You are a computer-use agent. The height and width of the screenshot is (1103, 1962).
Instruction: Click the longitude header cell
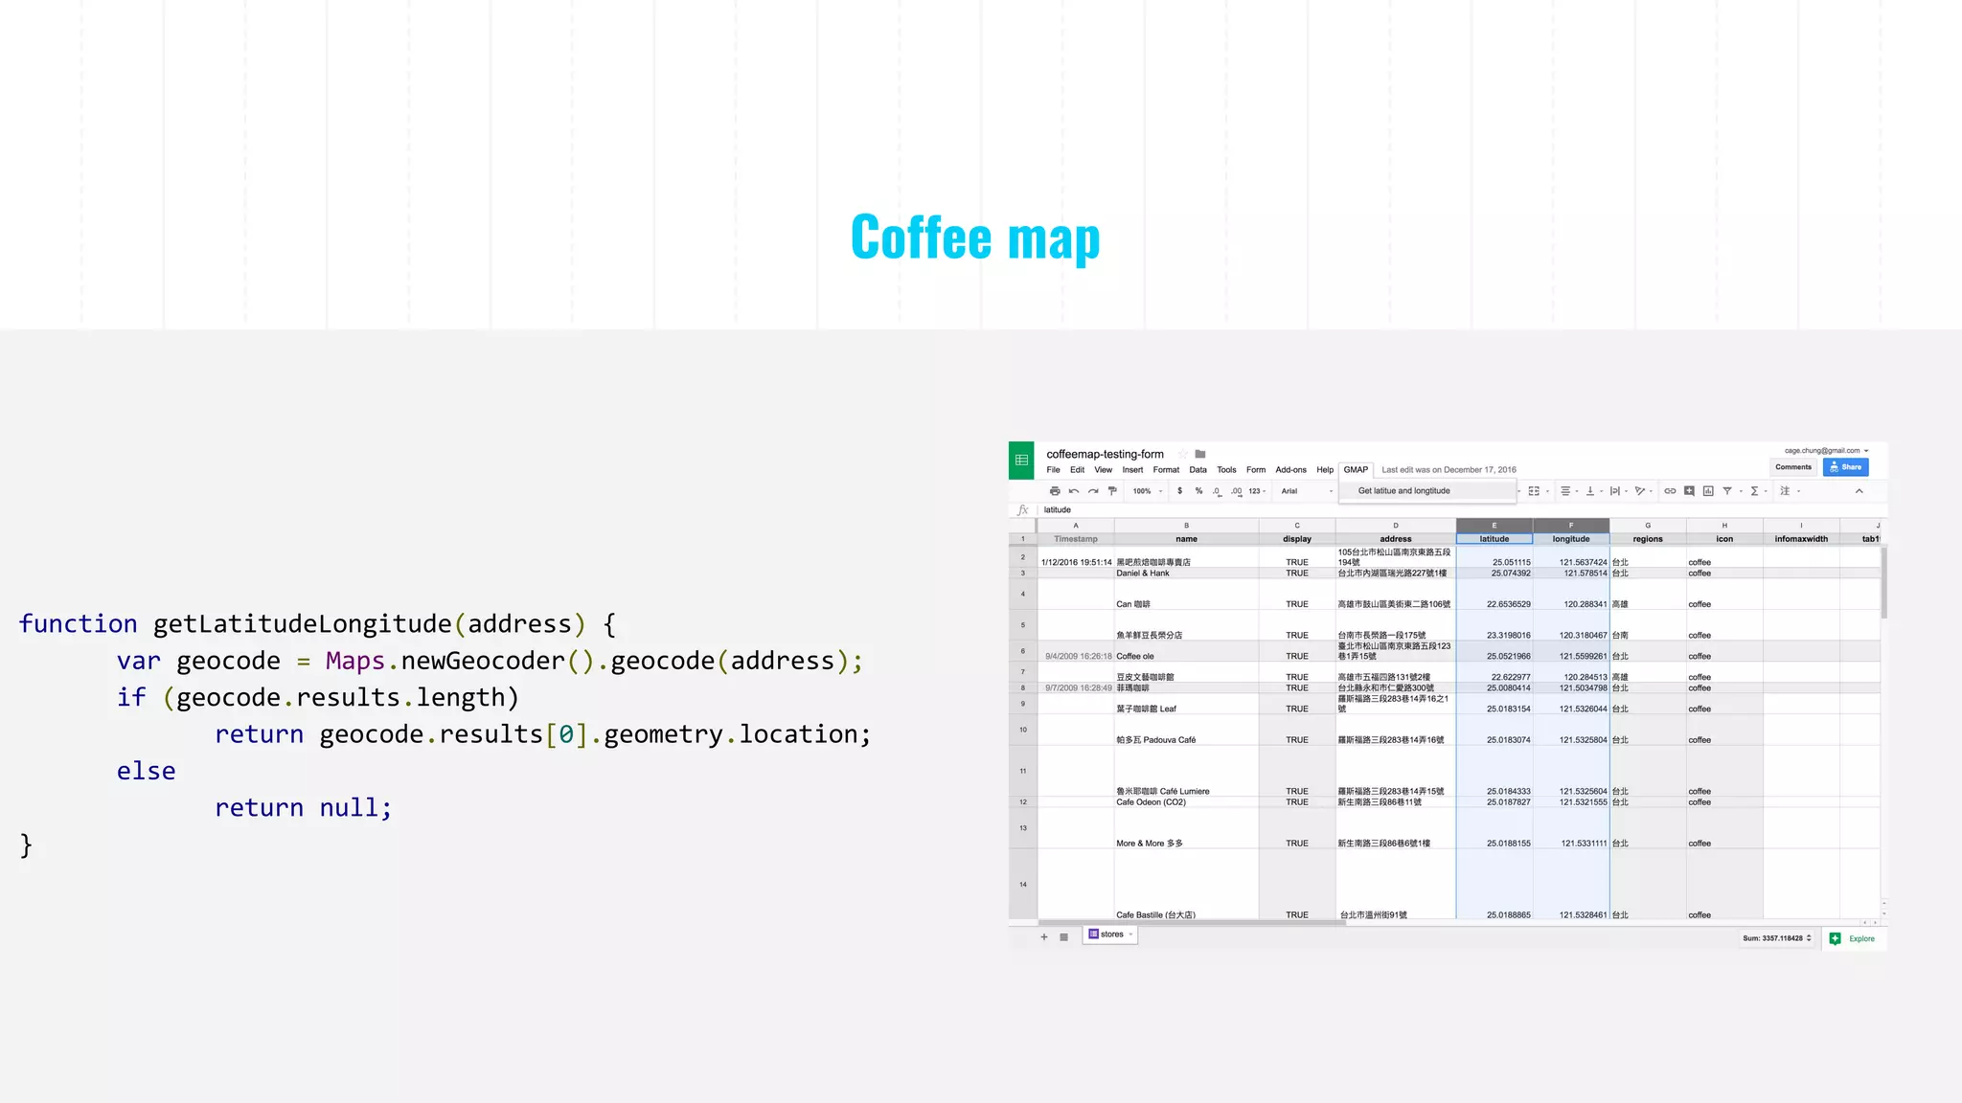(x=1571, y=539)
